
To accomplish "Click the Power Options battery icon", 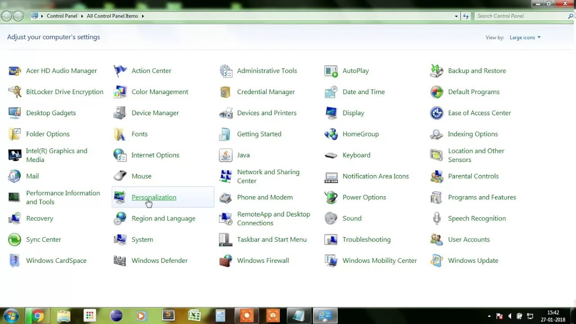I will (x=331, y=197).
